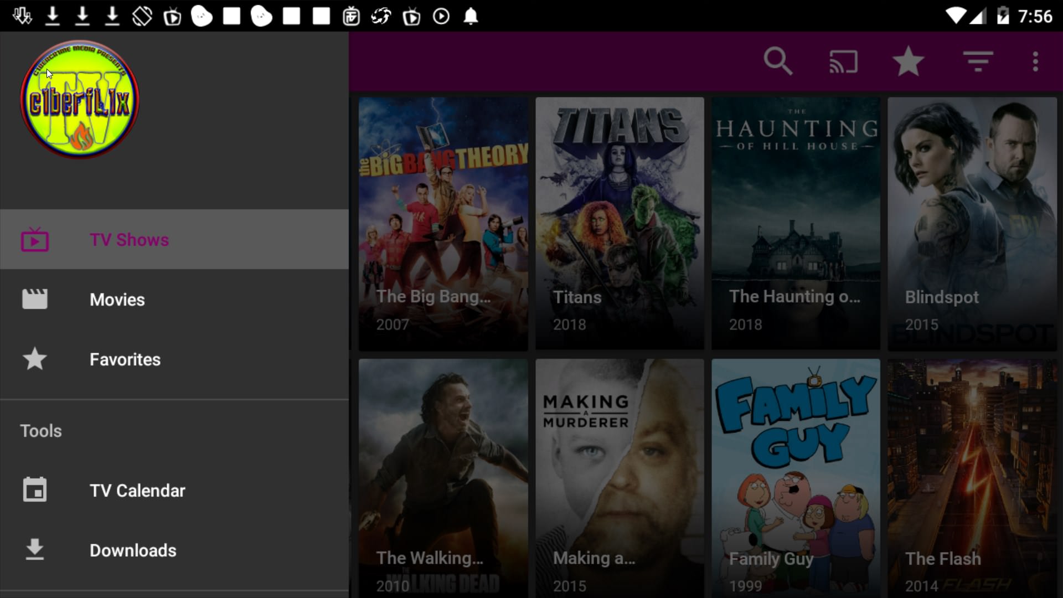Open the Making a Murderer poster
This screenshot has width=1063, height=598.
pyautogui.click(x=620, y=478)
